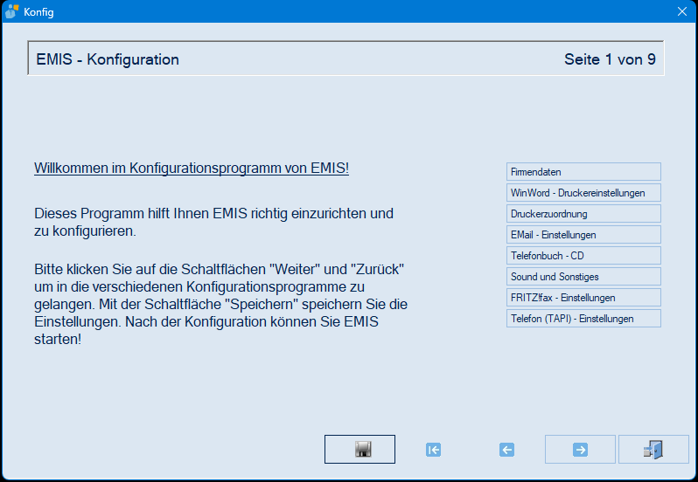
Task: Open EMail - Einstellungen section
Action: [583, 234]
